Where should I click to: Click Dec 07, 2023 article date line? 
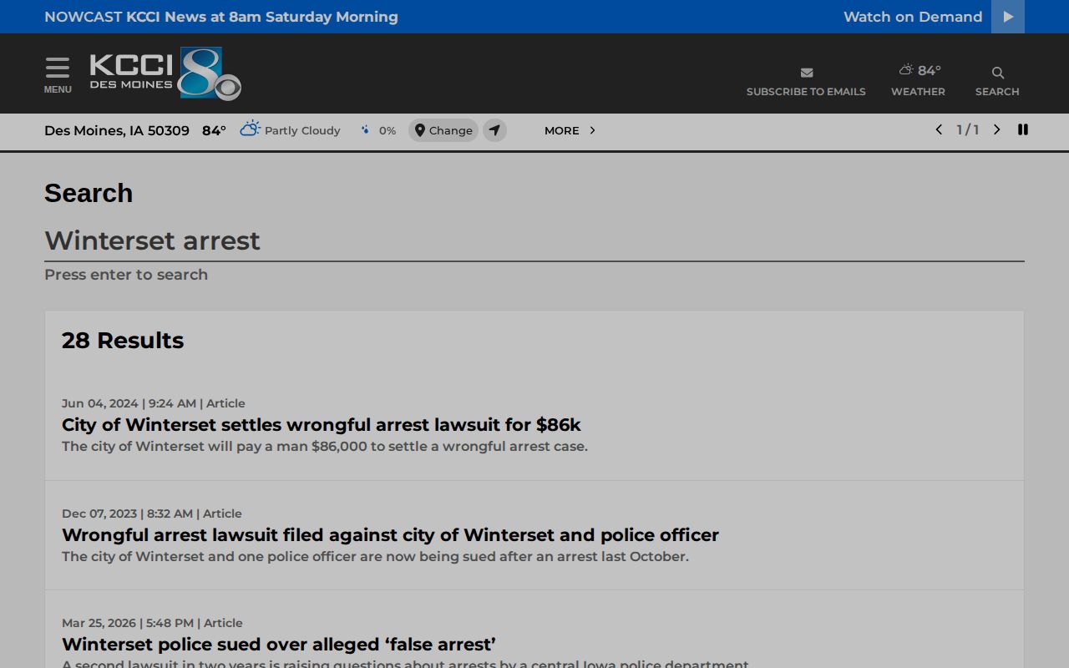click(x=152, y=514)
